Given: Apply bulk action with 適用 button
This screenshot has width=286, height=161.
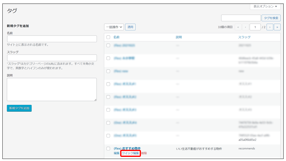Looking at the screenshot, I should tap(130, 27).
